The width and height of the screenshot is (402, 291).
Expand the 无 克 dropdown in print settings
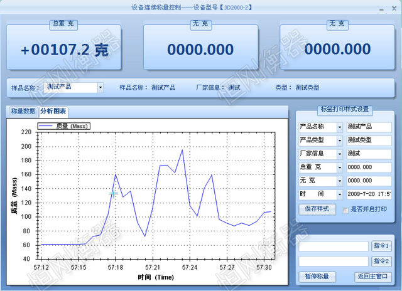coord(340,181)
